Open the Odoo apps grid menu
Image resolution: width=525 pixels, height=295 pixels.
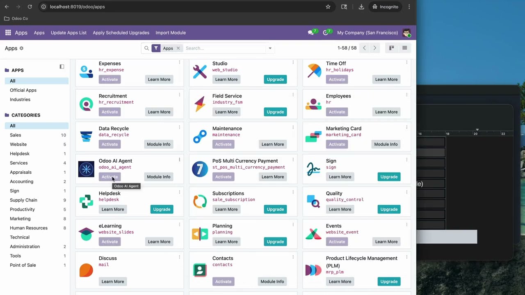click(x=8, y=33)
